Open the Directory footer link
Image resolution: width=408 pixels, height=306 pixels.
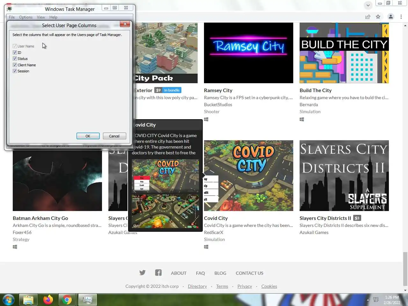(197, 286)
